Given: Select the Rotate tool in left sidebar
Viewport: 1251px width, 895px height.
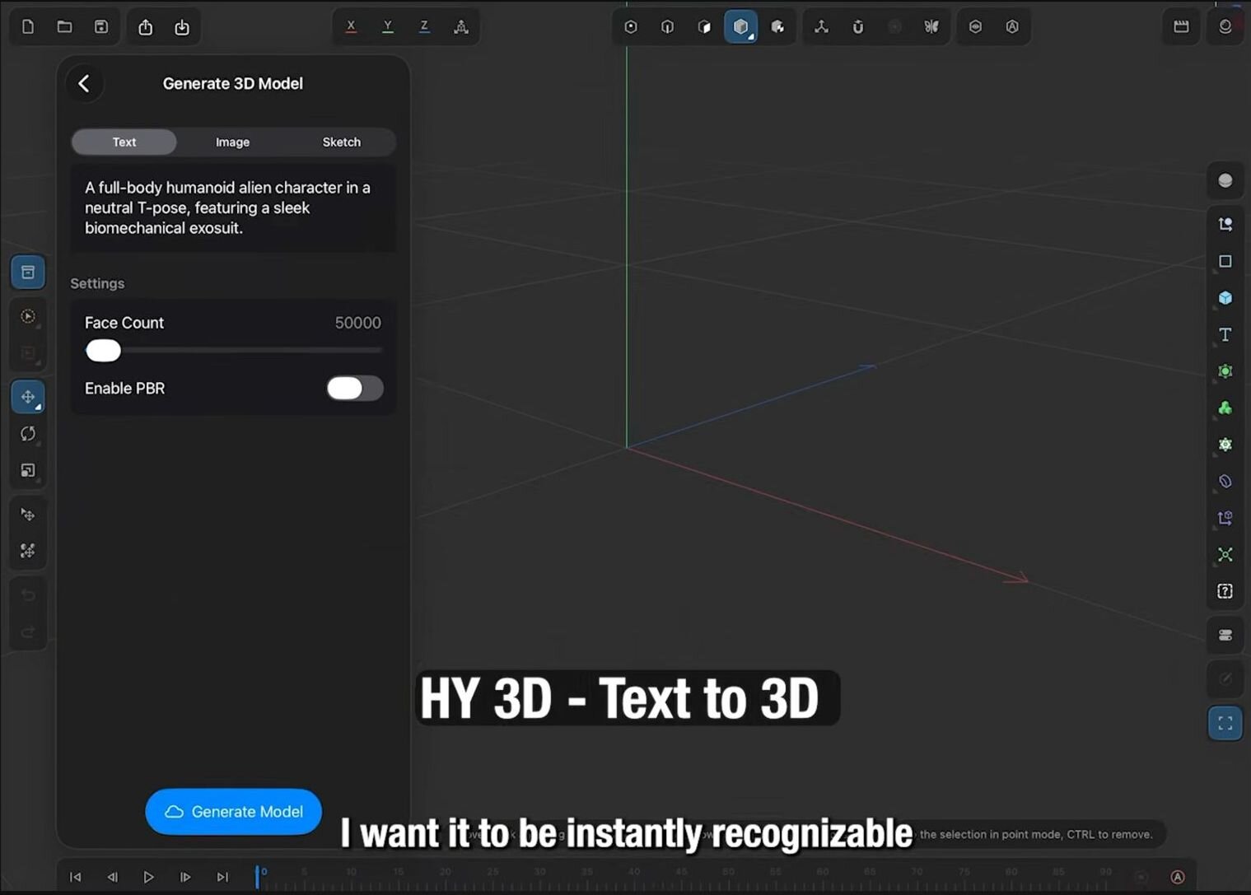Looking at the screenshot, I should (28, 434).
